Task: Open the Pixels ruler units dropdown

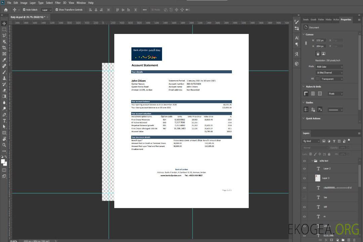Action: click(335, 93)
